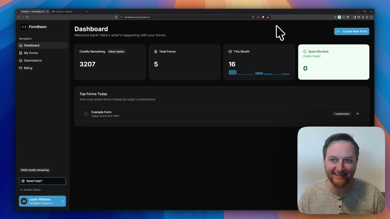
Task: Click the Example Form arrow icon
Action: 357,114
